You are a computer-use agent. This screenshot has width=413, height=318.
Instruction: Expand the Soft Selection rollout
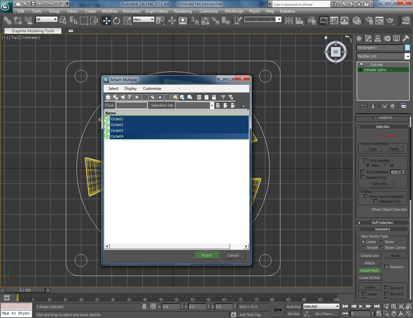tap(382, 223)
